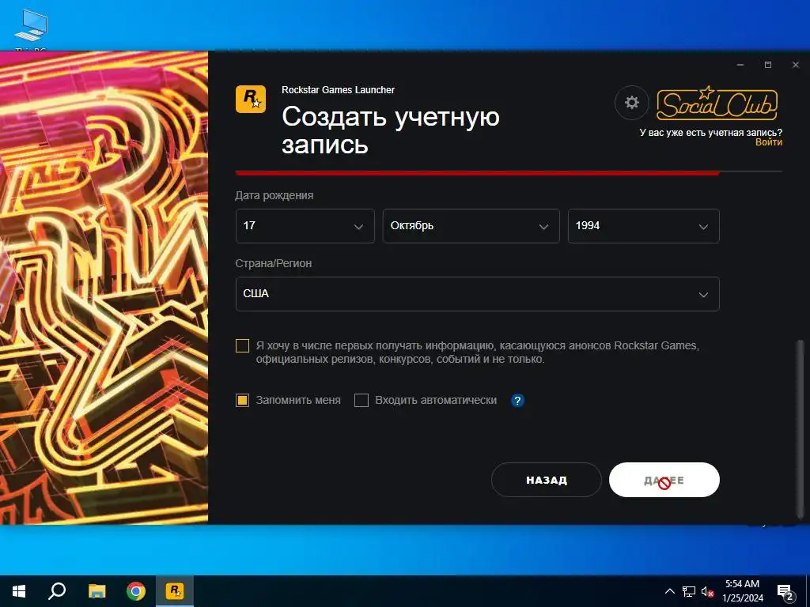Click the Social Club logo

click(x=717, y=104)
